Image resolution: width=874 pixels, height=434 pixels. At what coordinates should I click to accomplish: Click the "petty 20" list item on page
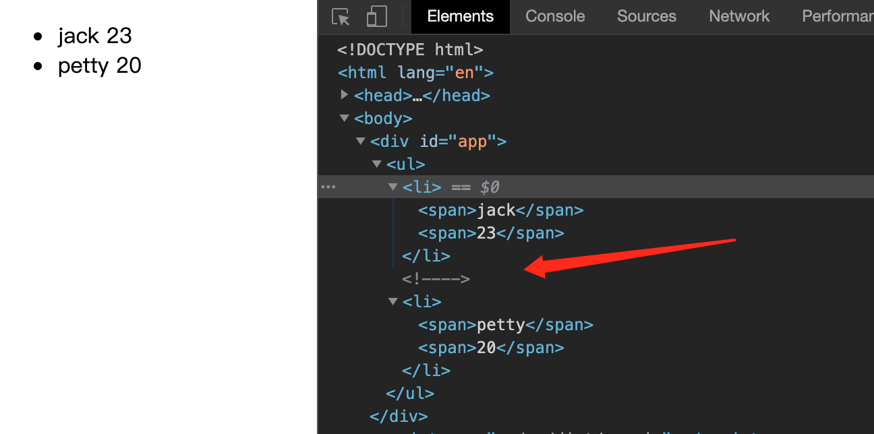(100, 65)
